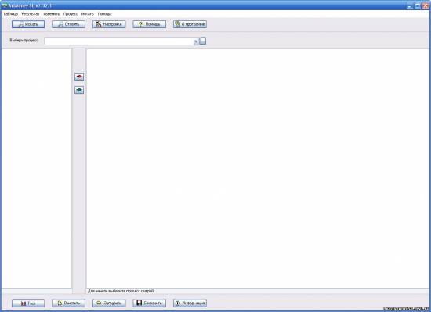Click the Сохранить (Save) floppy button

pos(149,303)
